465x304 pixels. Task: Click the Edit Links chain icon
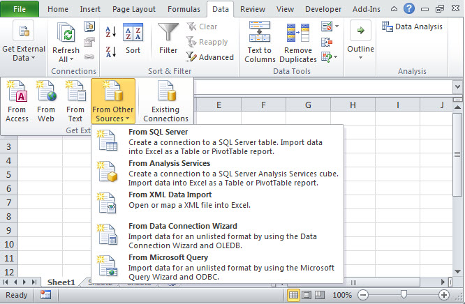point(89,56)
